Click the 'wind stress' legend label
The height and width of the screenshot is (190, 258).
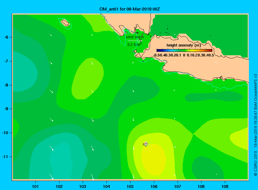(x=135, y=37)
